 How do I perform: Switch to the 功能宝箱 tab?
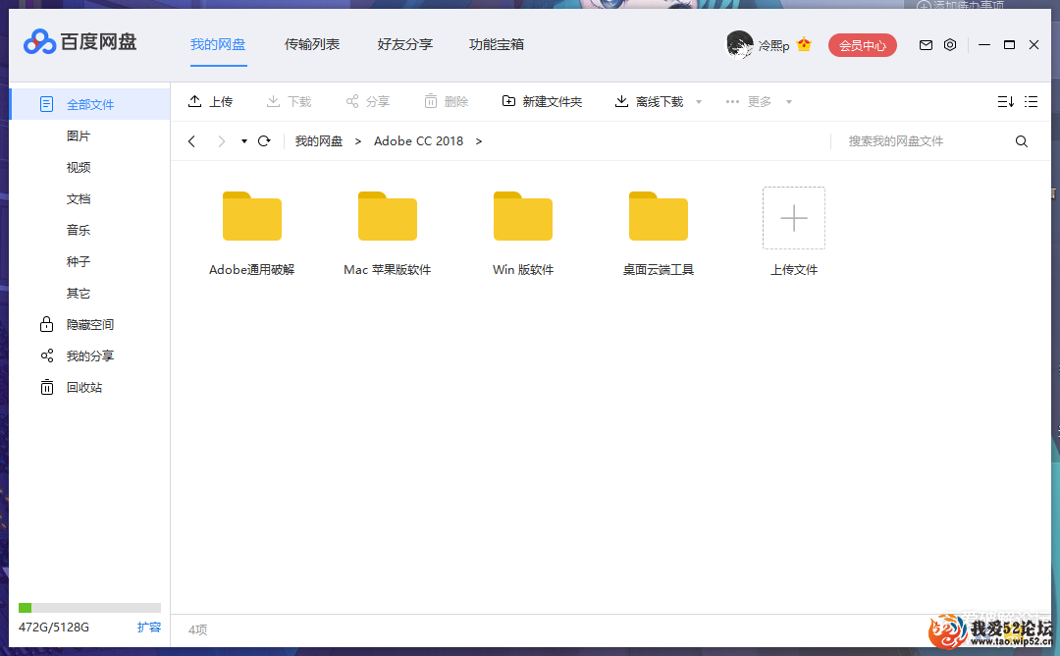coord(497,44)
